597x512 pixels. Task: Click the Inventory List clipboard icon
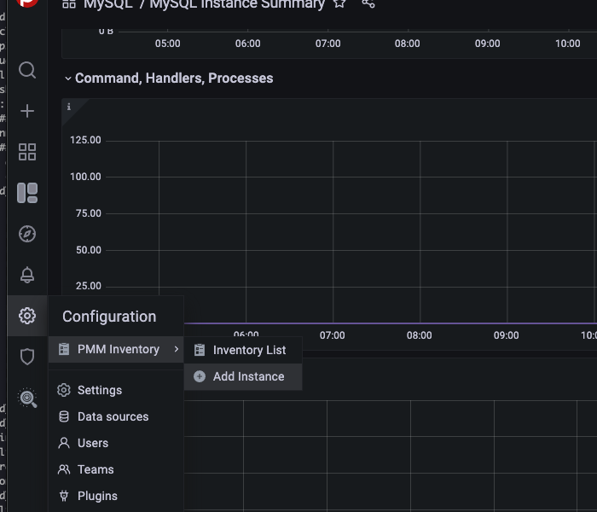point(200,350)
